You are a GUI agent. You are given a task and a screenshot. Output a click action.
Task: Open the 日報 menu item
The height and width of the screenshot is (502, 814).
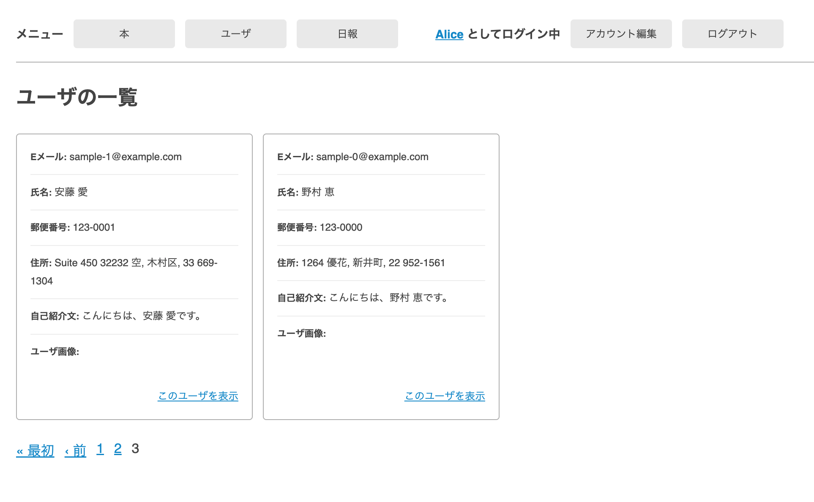click(x=347, y=34)
